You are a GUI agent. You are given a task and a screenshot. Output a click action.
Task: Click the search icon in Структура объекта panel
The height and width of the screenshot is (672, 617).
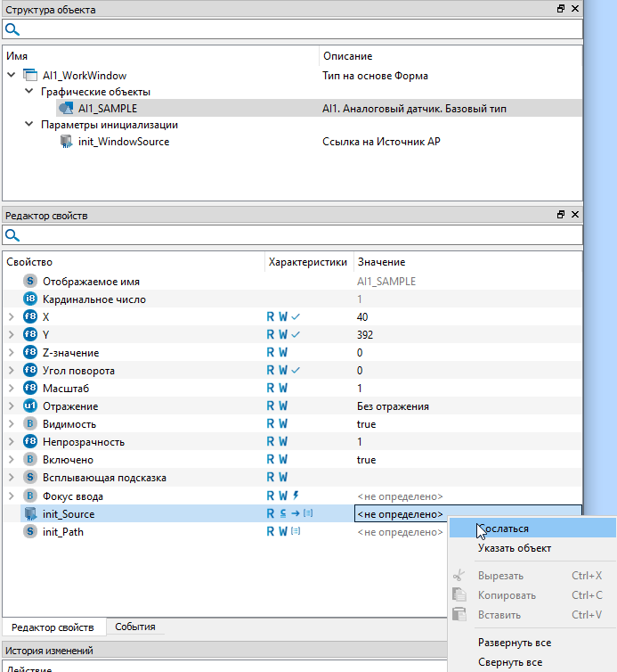point(12,29)
